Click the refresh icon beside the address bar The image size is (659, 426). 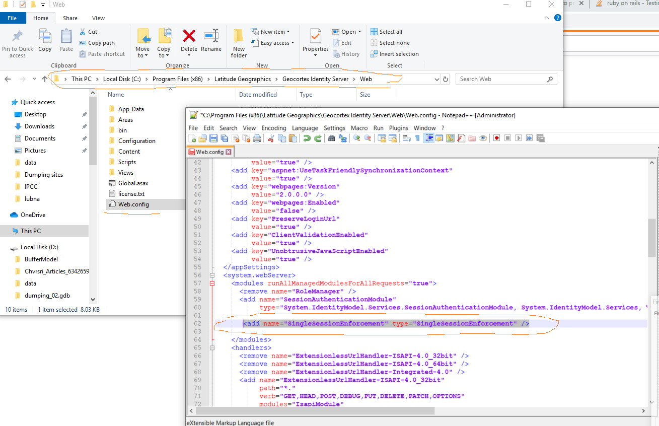point(445,79)
